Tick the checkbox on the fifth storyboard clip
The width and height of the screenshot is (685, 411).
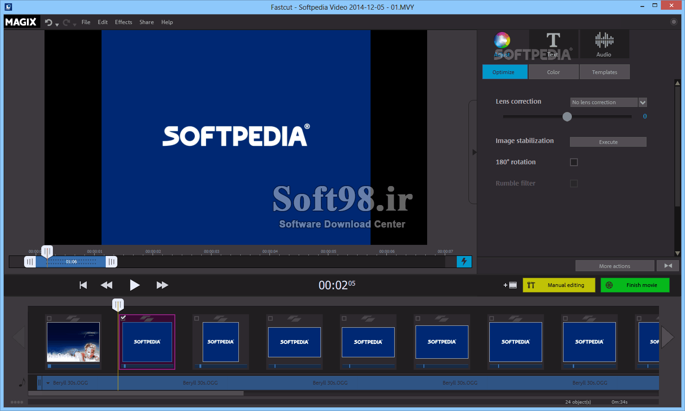click(344, 318)
